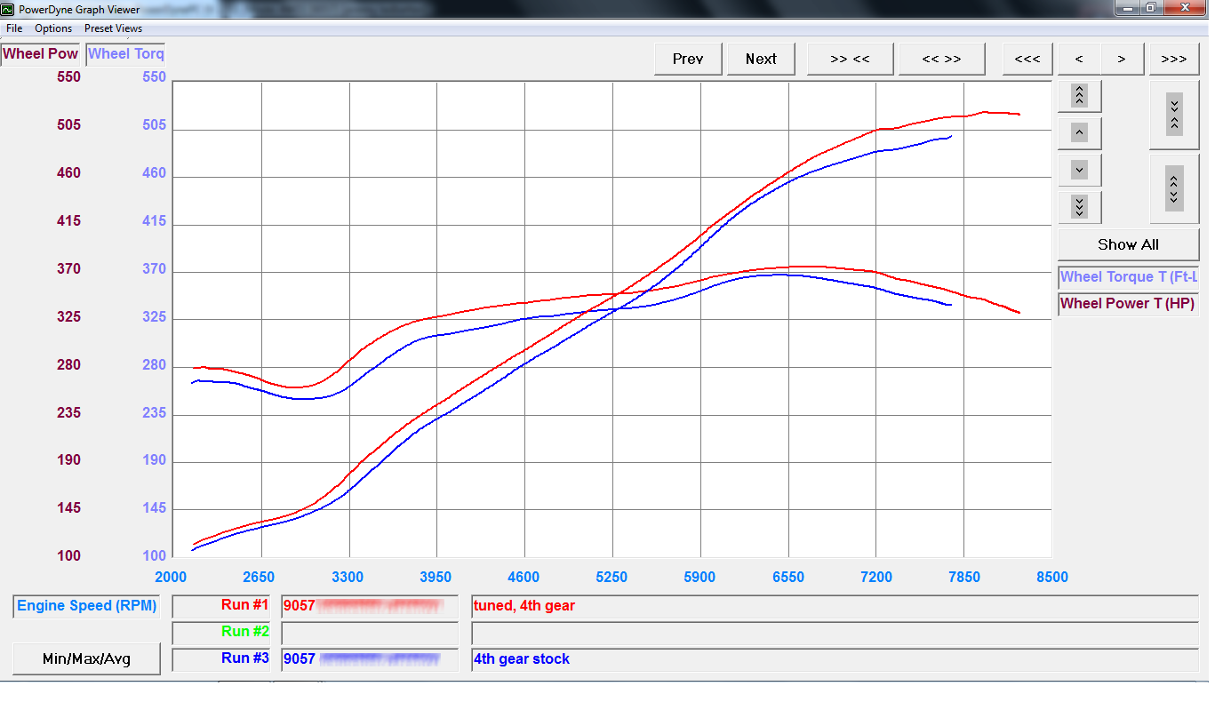Image resolution: width=1223 pixels, height=702 pixels.
Task: Click the single up chevron button
Action: coord(1079,133)
